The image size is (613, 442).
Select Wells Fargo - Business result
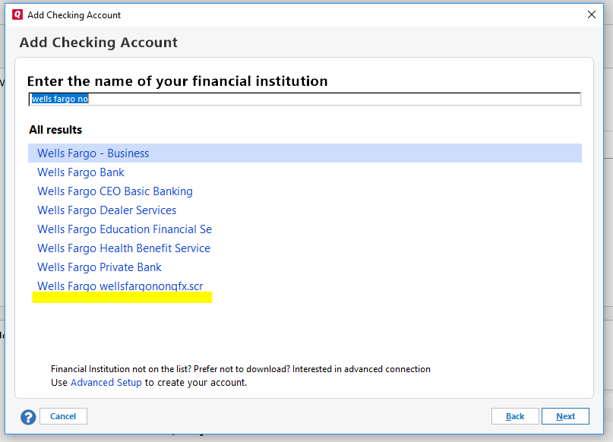(93, 153)
